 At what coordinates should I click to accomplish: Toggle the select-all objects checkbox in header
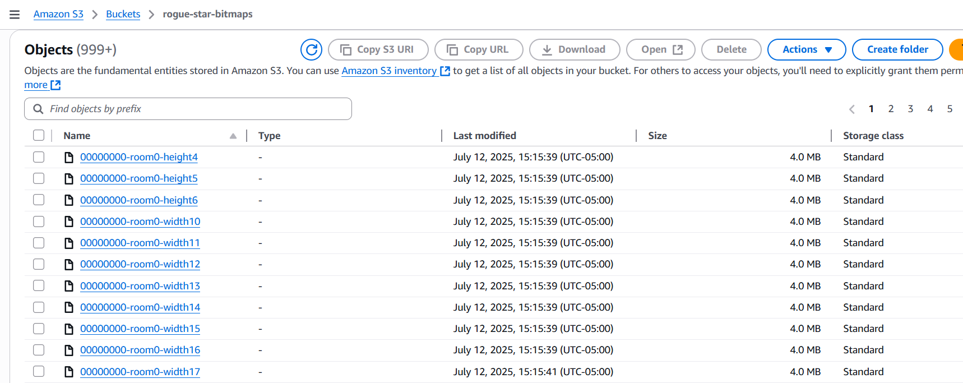pos(39,135)
